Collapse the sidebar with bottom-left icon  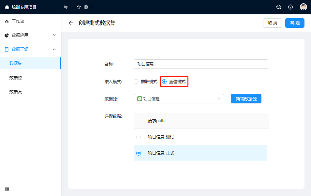(7, 189)
